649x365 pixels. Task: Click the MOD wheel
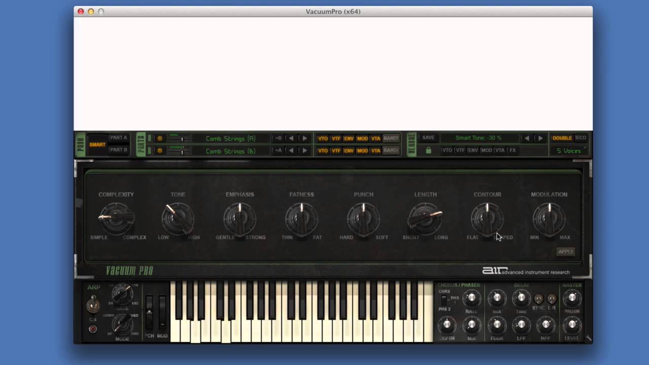162,312
